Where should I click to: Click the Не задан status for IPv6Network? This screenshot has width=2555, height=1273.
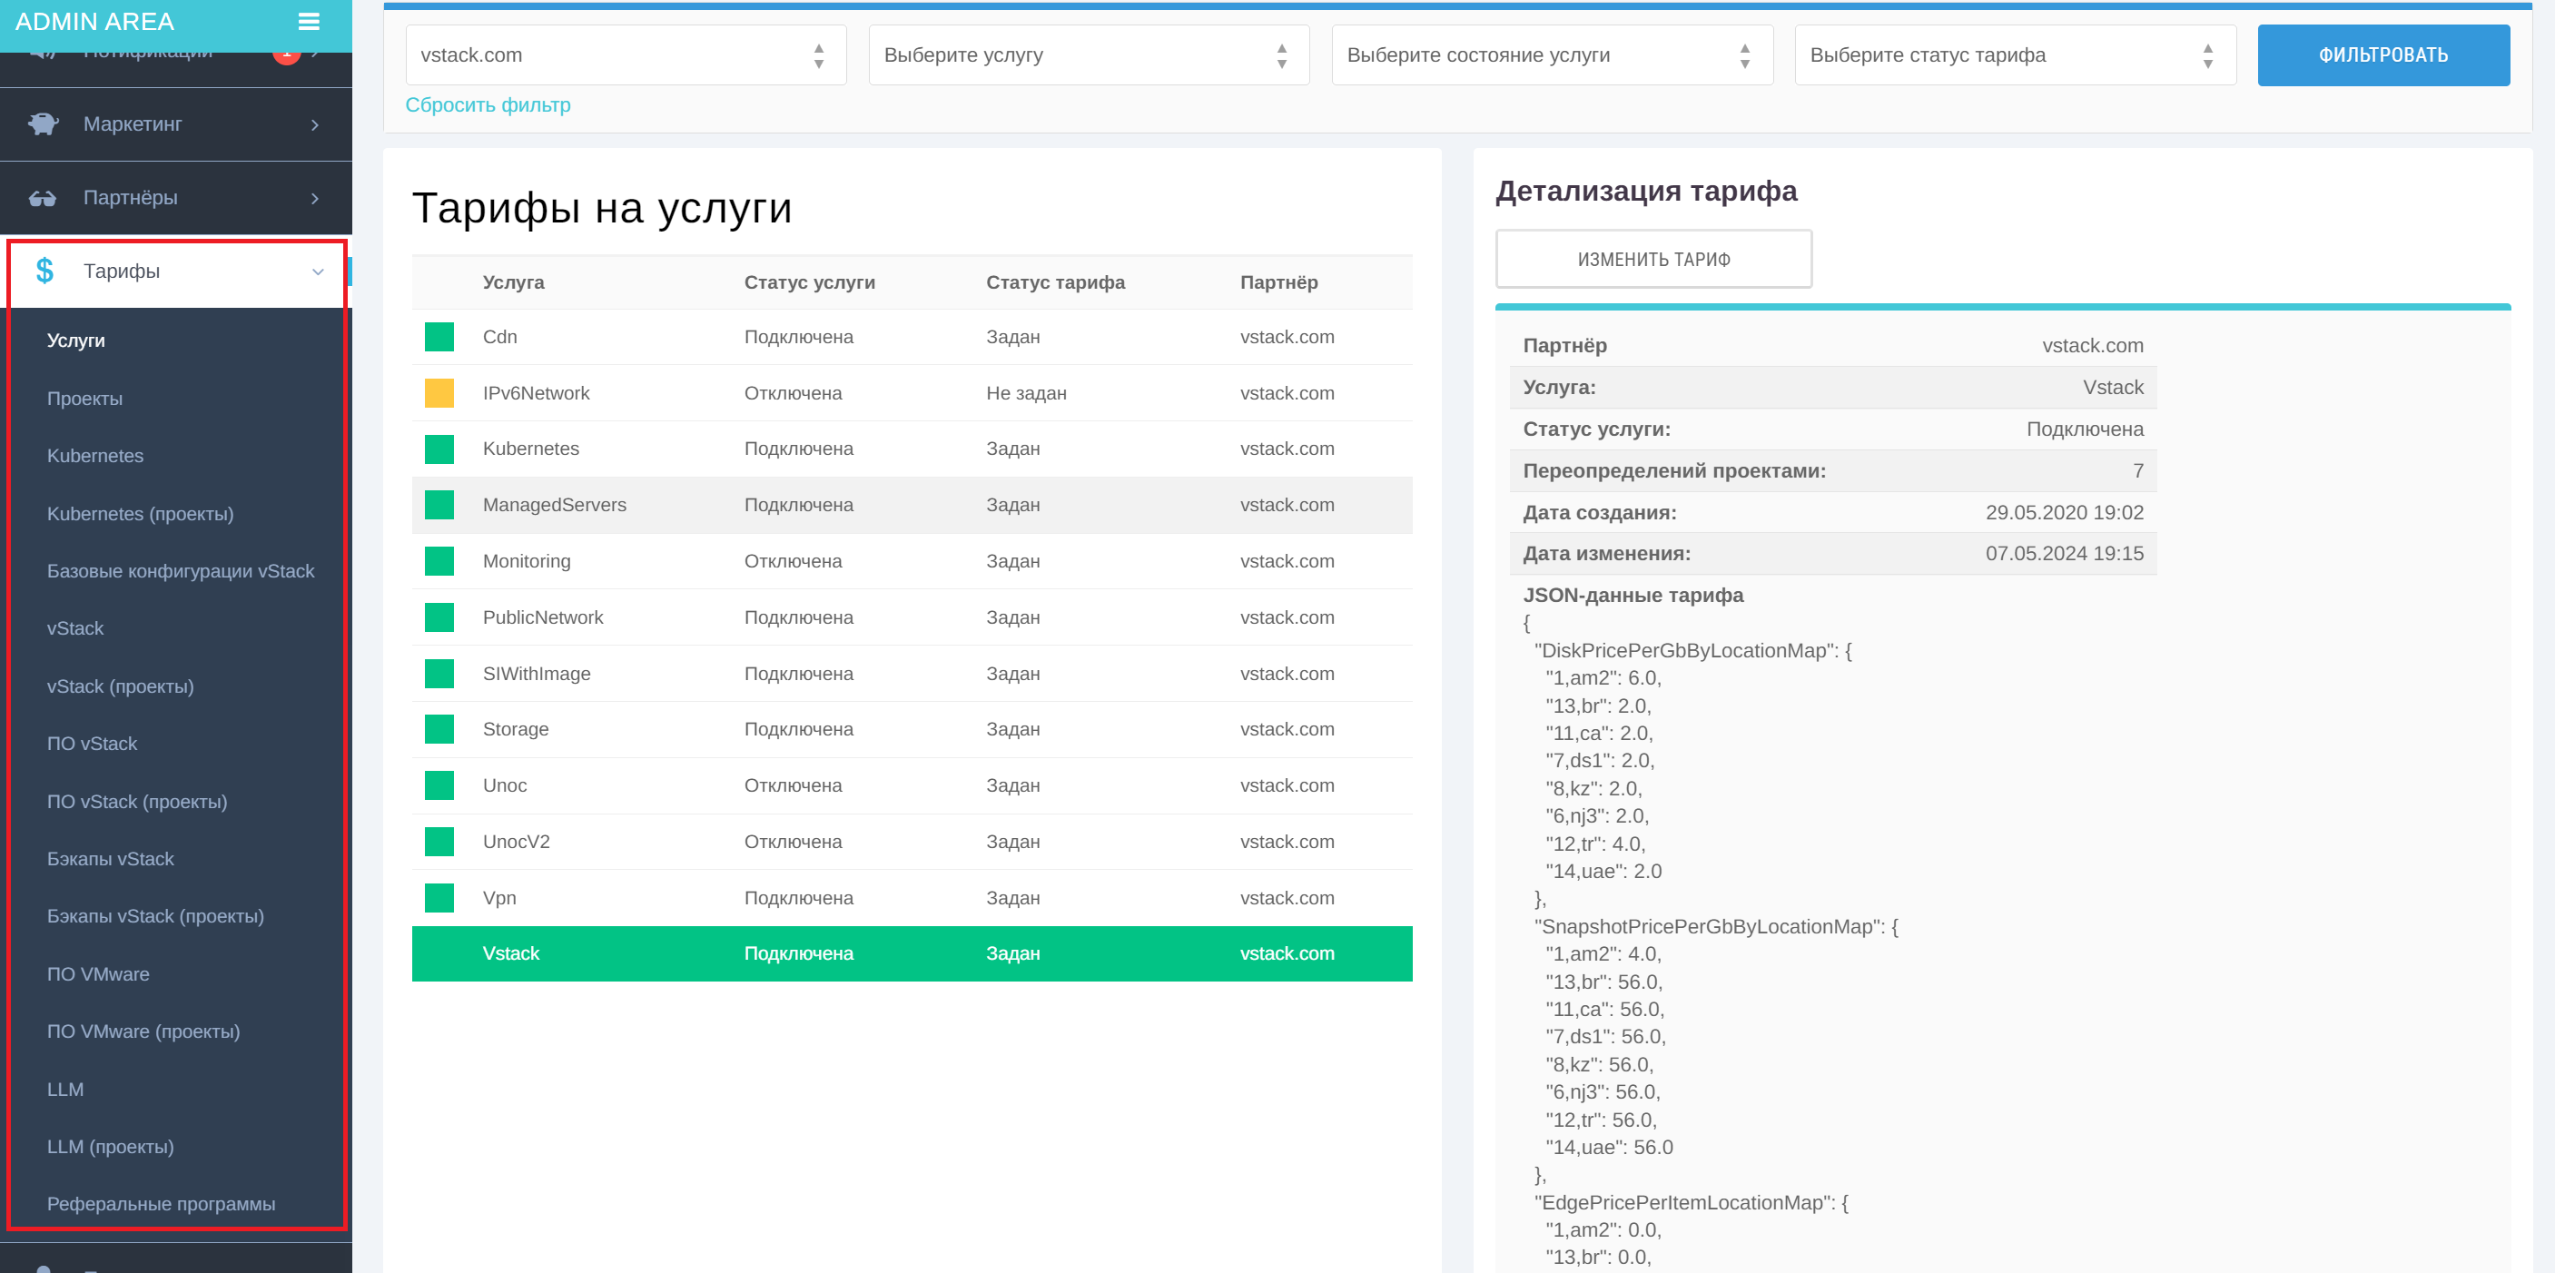click(x=1026, y=393)
